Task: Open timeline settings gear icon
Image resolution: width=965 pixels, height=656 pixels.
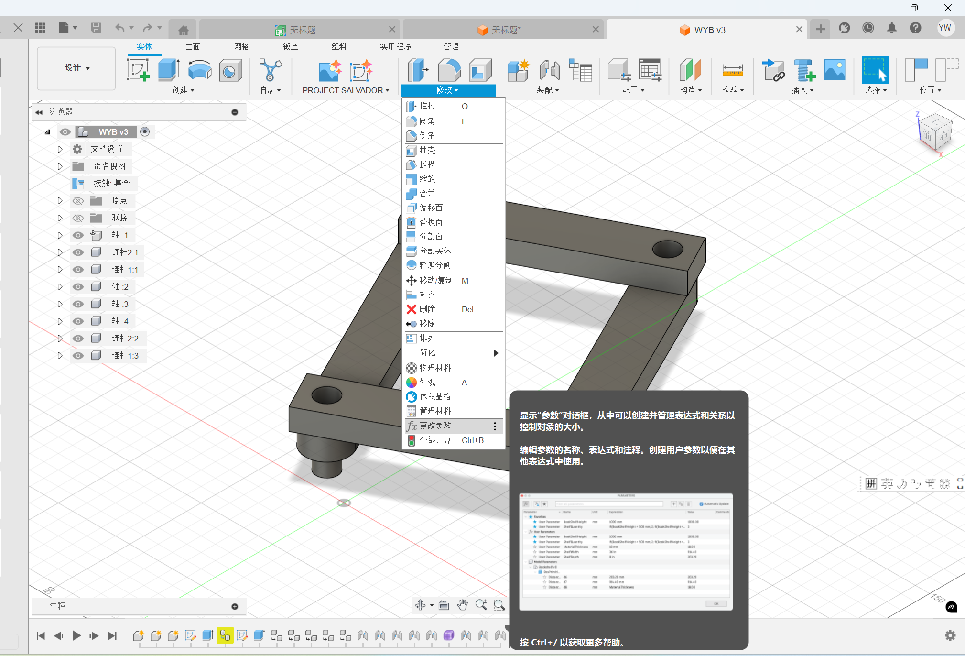Action: [950, 635]
